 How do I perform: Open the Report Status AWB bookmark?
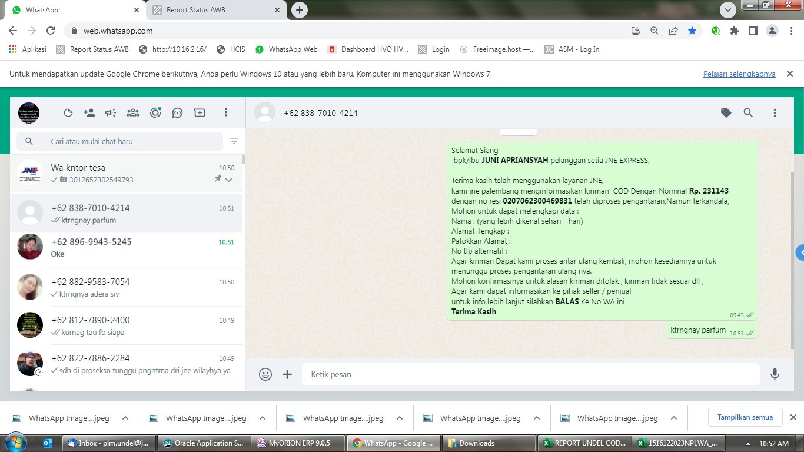coord(92,49)
